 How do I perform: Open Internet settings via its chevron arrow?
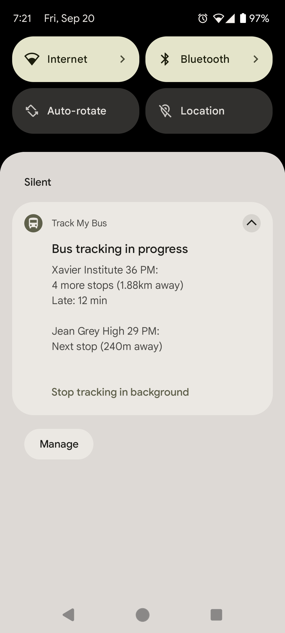123,59
